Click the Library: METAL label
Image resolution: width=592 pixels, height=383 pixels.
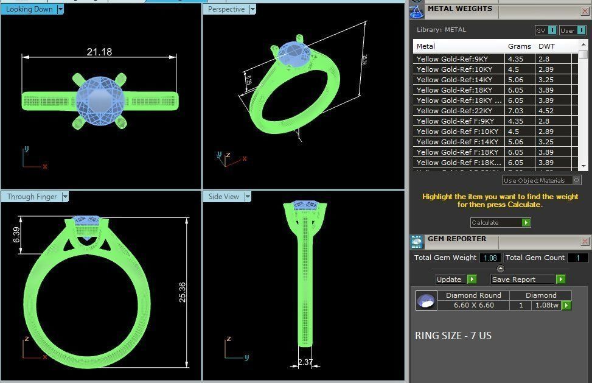click(x=441, y=29)
